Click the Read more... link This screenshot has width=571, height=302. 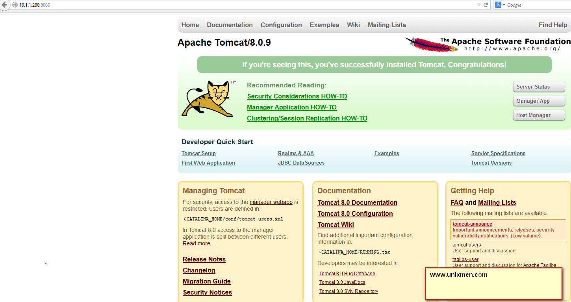[199, 243]
